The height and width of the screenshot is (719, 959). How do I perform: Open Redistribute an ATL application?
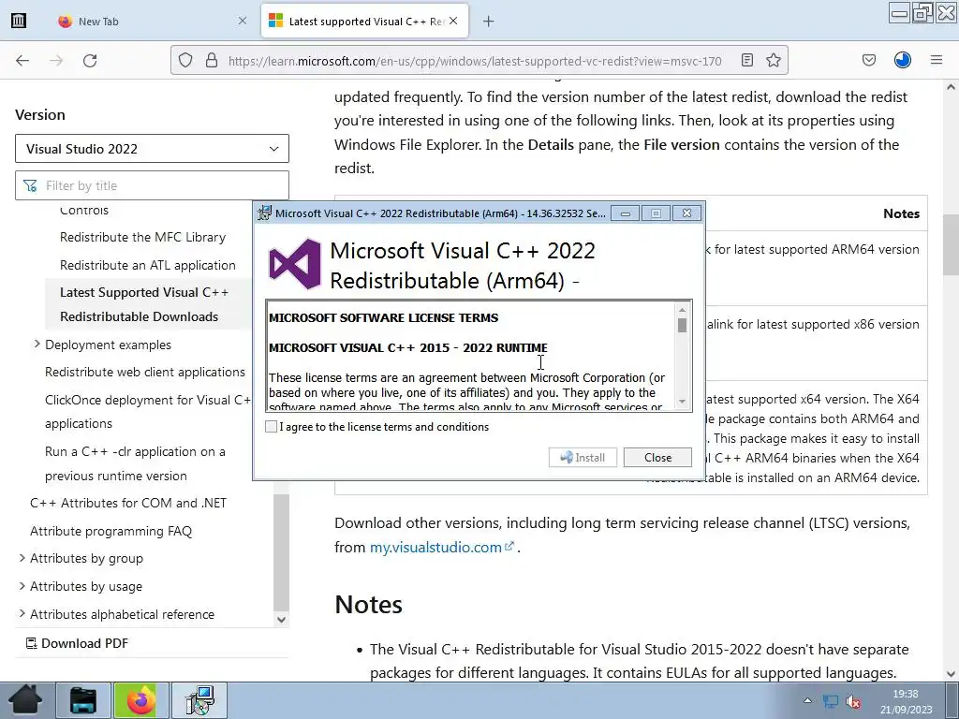[147, 265]
